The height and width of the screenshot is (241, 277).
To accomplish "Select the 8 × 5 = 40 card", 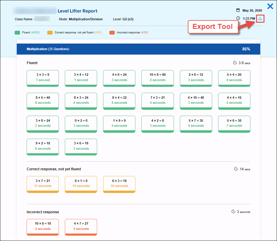I will 43,101.
